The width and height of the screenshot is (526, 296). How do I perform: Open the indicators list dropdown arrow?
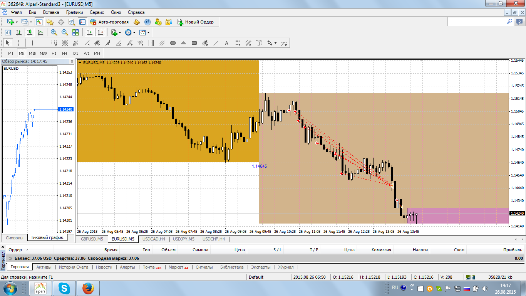(120, 32)
